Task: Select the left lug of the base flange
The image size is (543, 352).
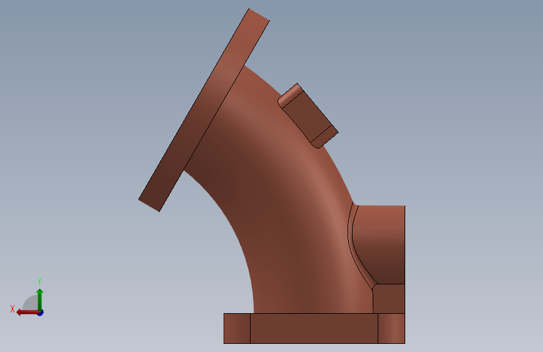Action: point(237,328)
